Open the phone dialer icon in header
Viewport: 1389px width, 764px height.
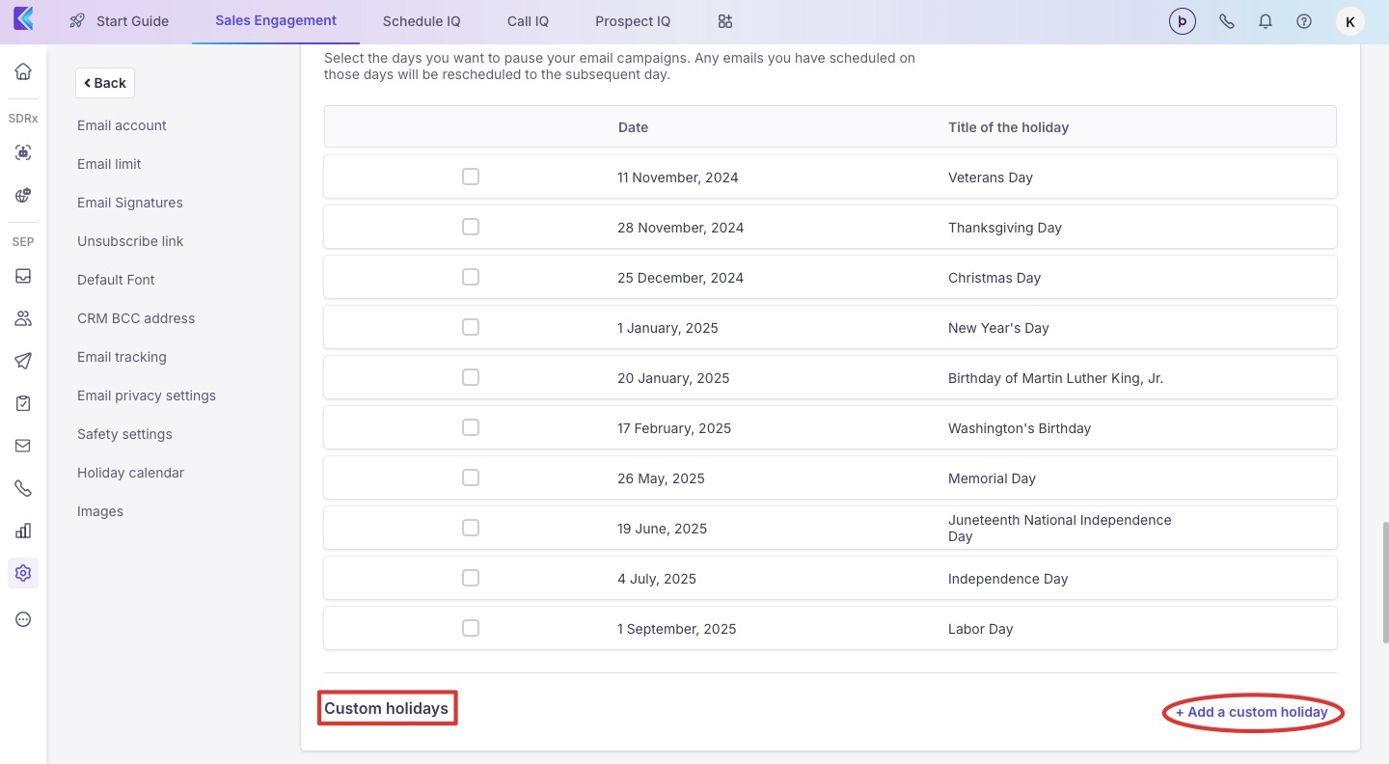click(x=1227, y=21)
